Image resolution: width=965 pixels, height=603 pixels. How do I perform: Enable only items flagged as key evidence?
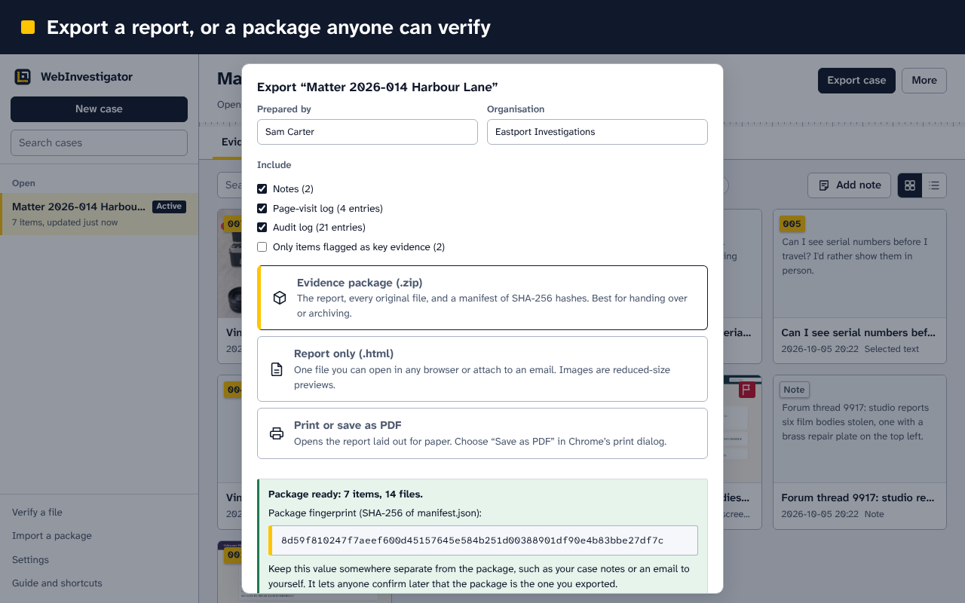(x=262, y=247)
